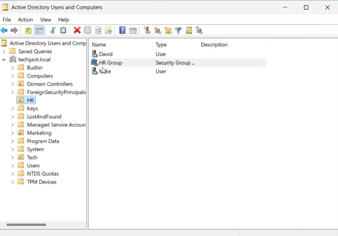Click the Add to group toolbar icon

pos(199,30)
